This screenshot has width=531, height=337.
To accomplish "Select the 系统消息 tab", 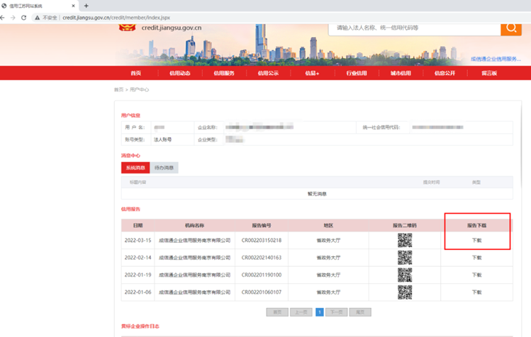I will pos(135,168).
